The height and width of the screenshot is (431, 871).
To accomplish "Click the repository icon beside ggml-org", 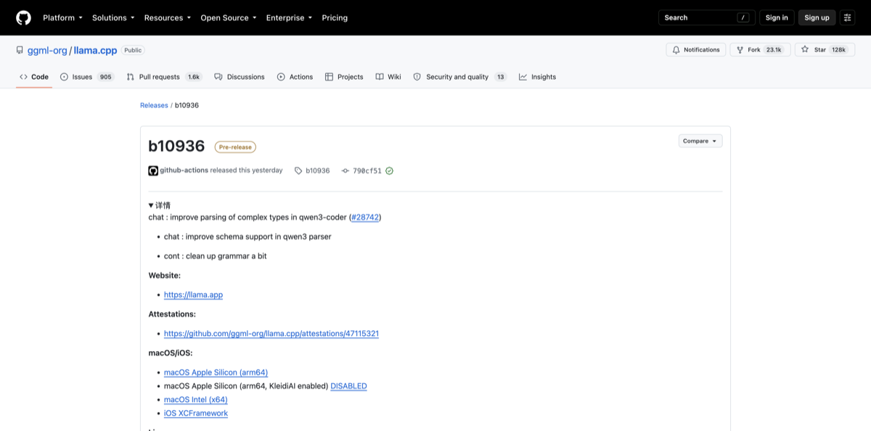I will point(20,50).
